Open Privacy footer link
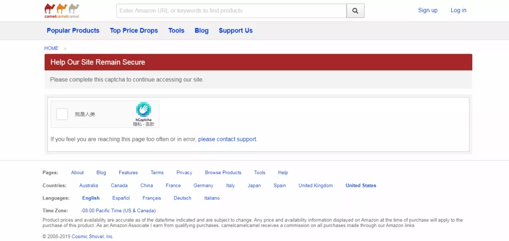Screen dimensions: 509x241 [184, 173]
